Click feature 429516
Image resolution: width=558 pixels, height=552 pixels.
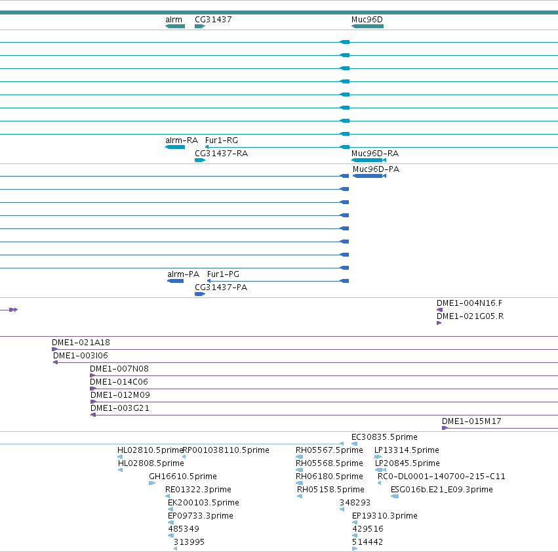pyautogui.click(x=355, y=536)
